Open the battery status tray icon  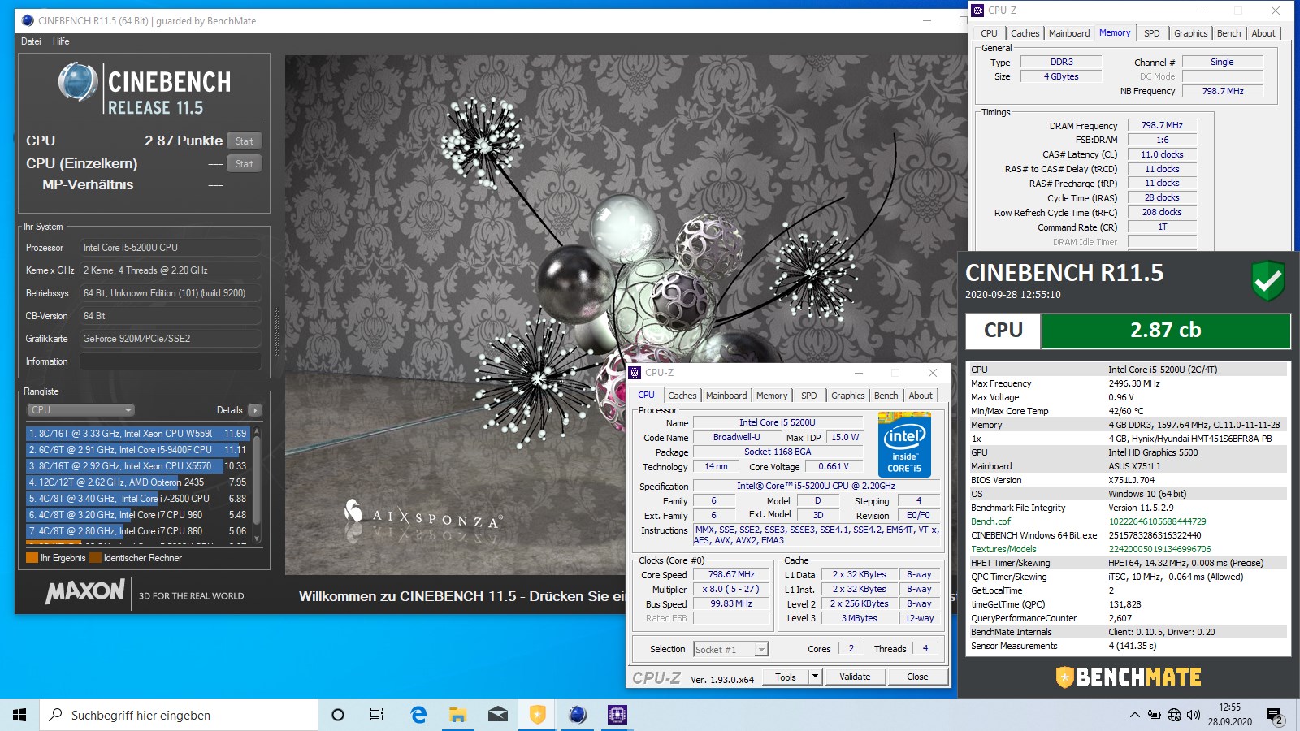1154,715
